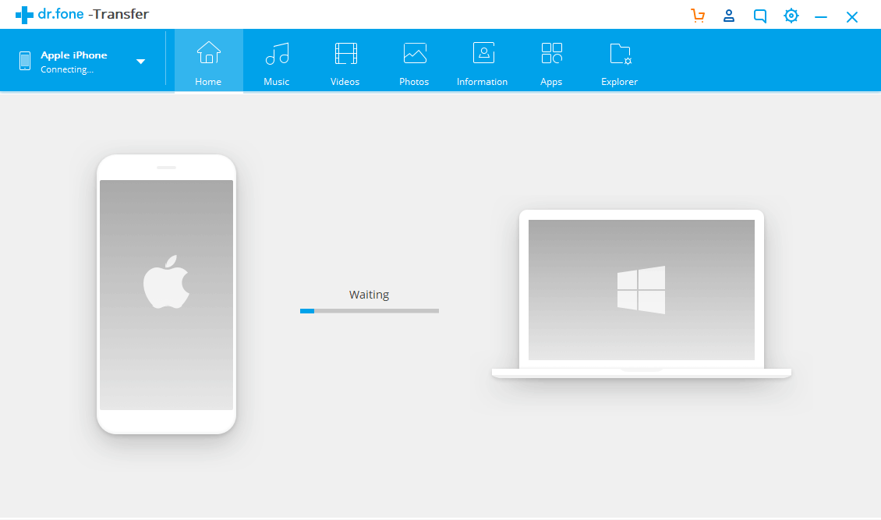The width and height of the screenshot is (881, 520).
Task: Click the Waiting status text
Action: [x=369, y=295]
